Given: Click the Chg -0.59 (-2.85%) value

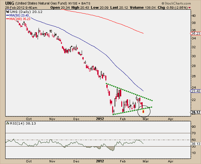Looking at the screenshot, I should (173, 7).
